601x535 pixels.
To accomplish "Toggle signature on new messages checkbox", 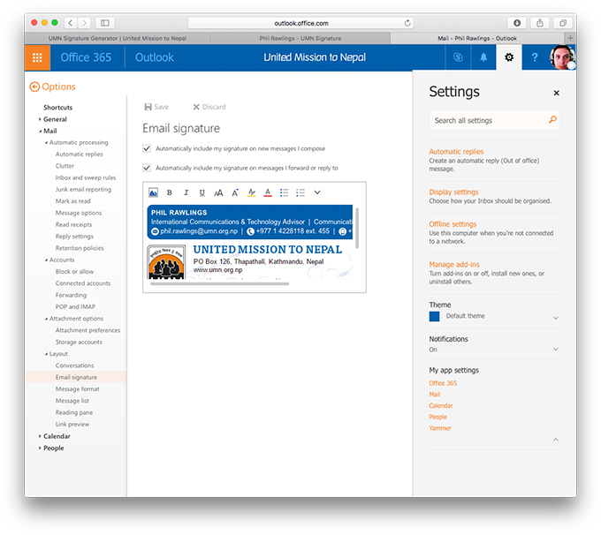I will 147,148.
